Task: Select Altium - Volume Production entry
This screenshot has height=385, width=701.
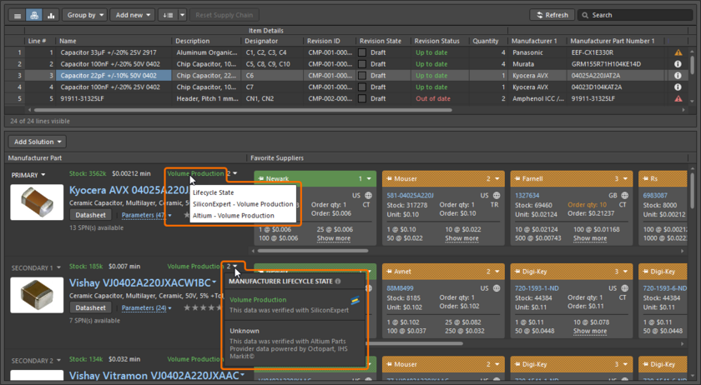Action: 234,216
